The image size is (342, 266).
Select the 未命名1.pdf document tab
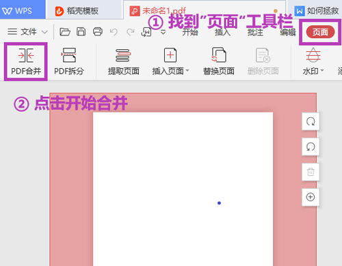click(205, 10)
